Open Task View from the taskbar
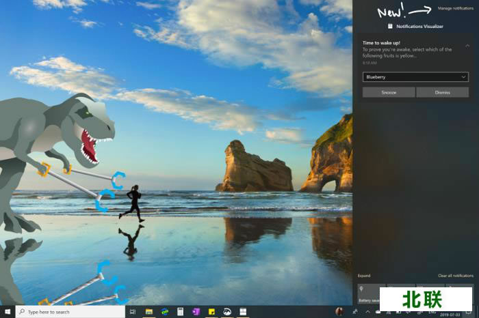This screenshot has height=318, width=479. [x=132, y=312]
